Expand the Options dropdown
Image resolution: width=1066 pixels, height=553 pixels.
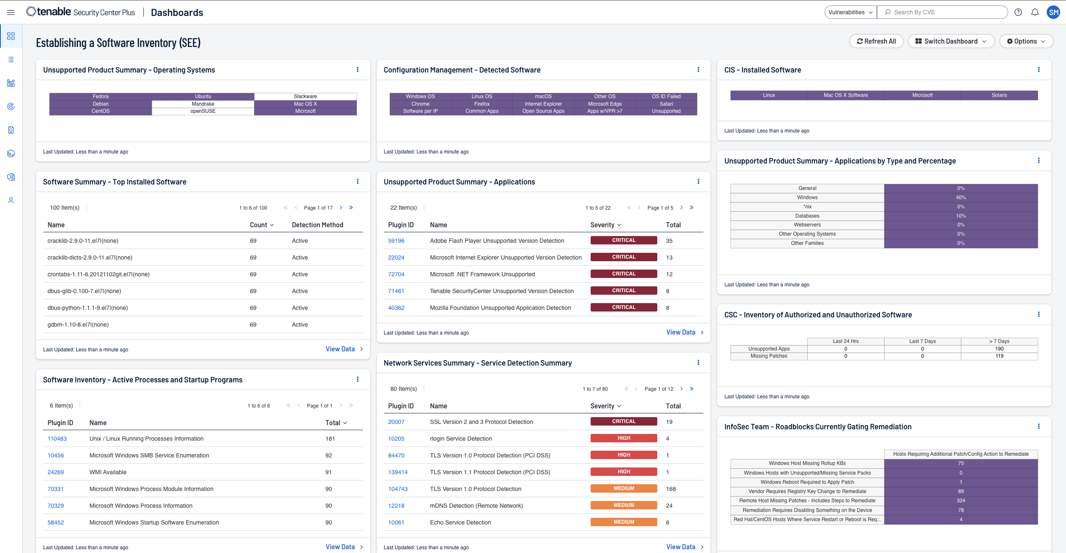tap(1025, 41)
